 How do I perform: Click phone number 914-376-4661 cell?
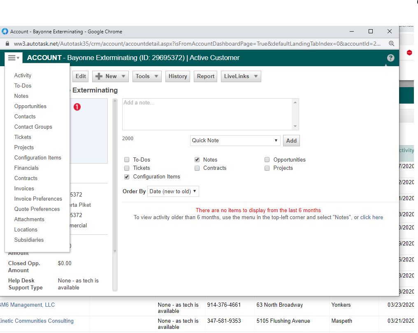click(x=224, y=305)
